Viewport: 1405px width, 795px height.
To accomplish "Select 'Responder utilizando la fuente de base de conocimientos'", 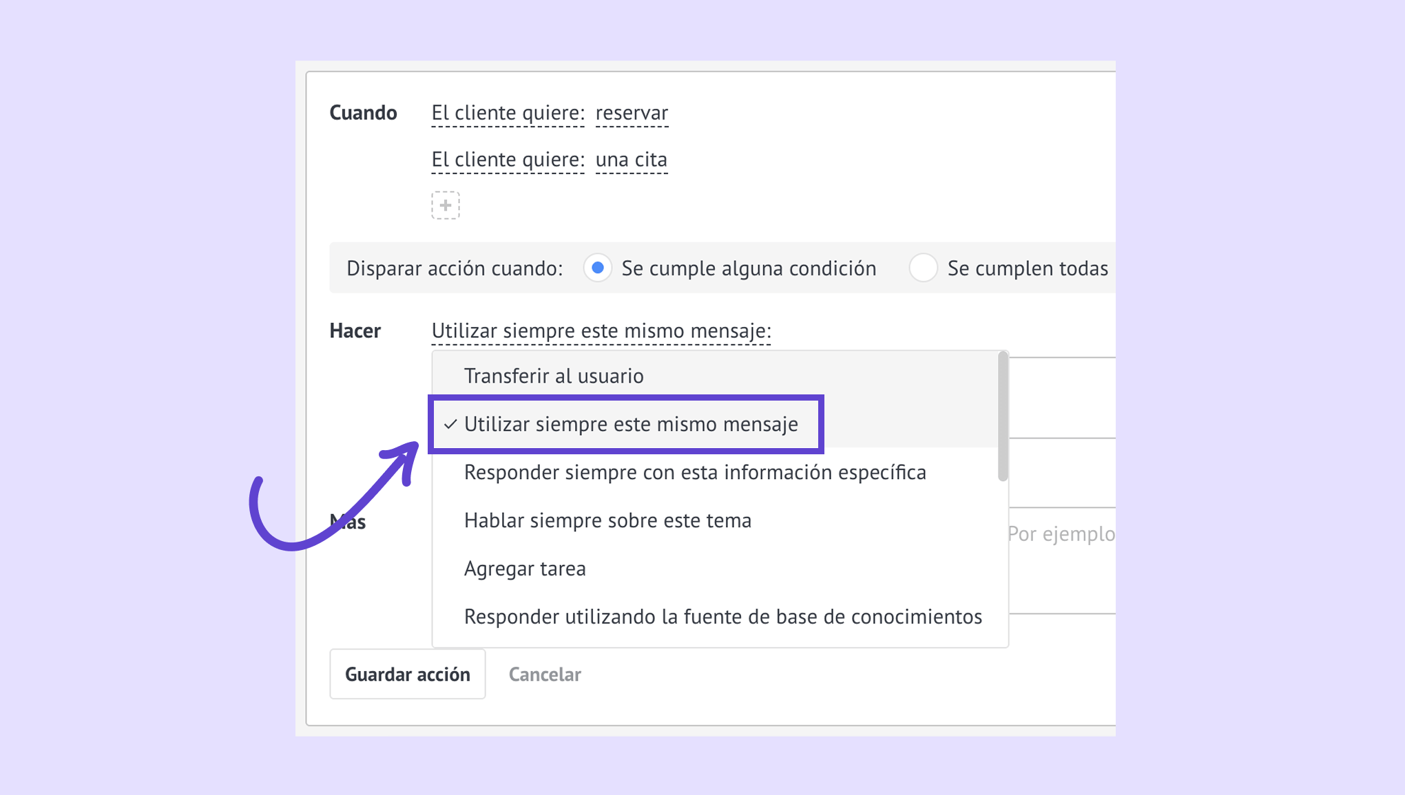I will [x=722, y=617].
